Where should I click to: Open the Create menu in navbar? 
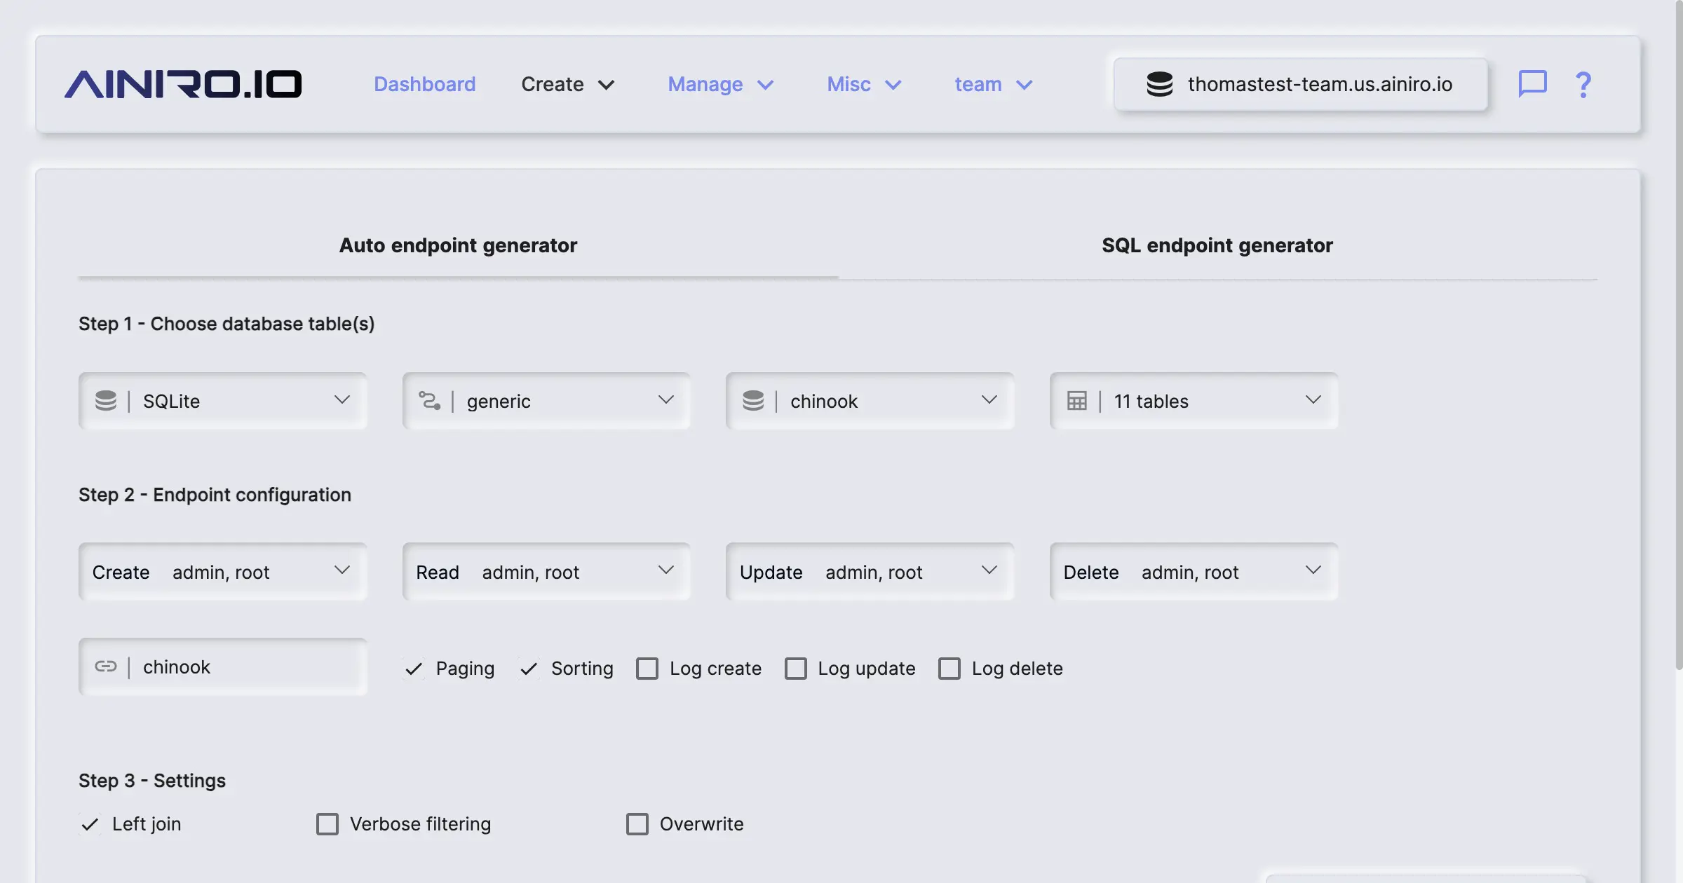coord(568,84)
